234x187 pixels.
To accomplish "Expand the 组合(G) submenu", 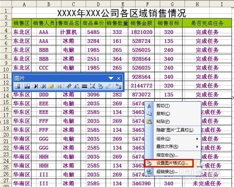I will pyautogui.click(x=173, y=139).
